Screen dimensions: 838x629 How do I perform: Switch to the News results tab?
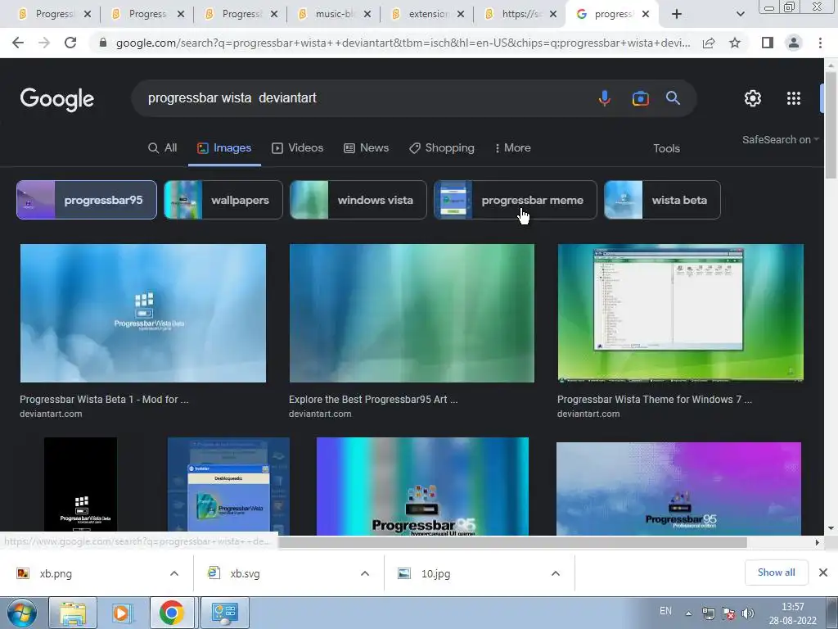point(366,147)
